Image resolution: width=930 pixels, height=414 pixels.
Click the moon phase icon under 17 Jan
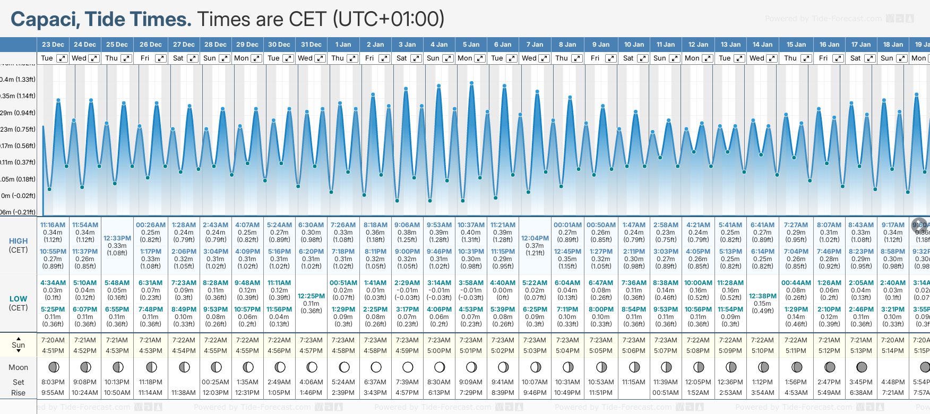pos(862,367)
